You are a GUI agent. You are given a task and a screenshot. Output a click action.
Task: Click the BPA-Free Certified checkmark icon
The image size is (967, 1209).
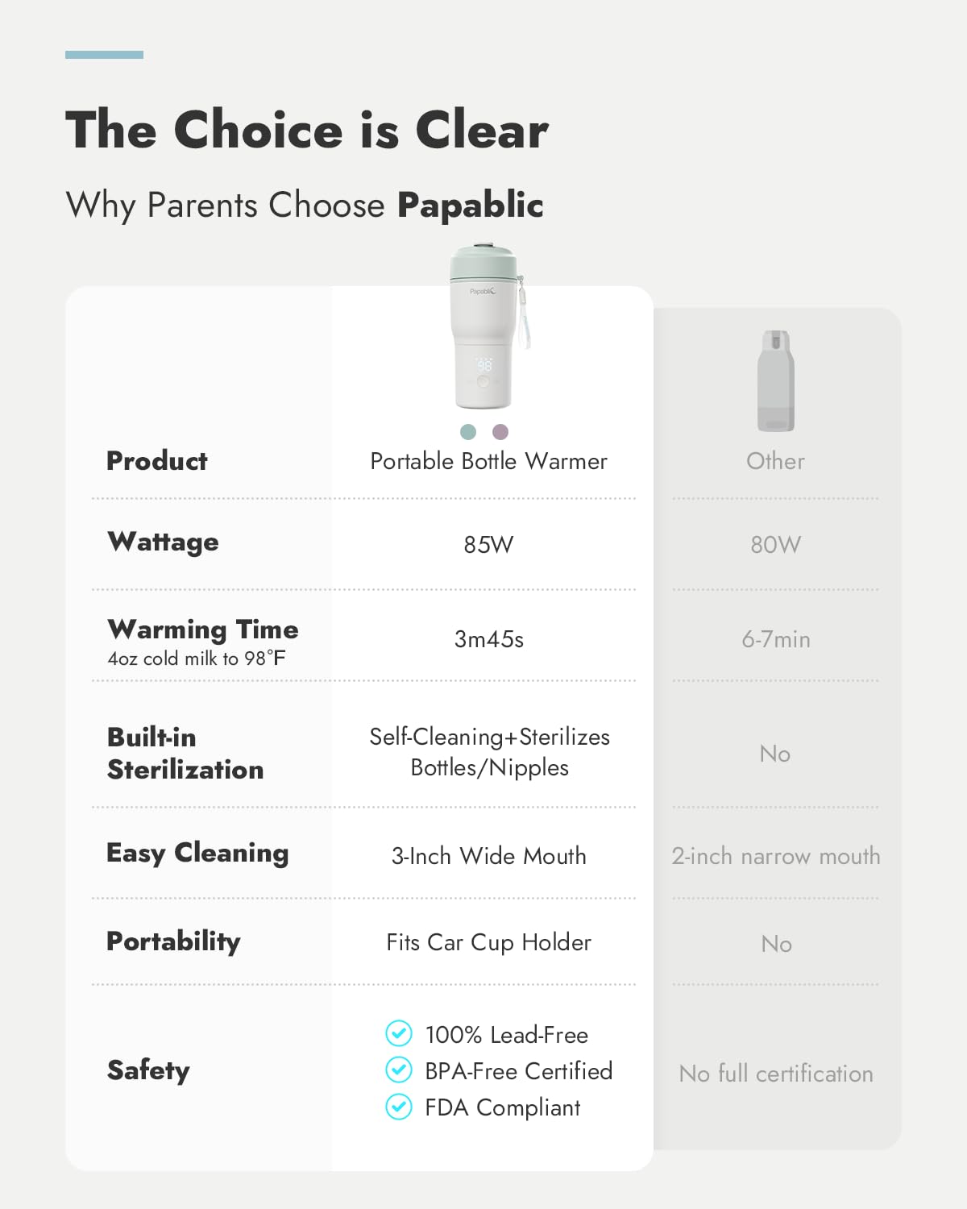(x=399, y=1070)
